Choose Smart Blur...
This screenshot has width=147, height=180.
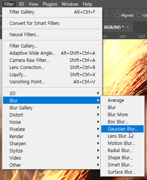click(x=122, y=165)
